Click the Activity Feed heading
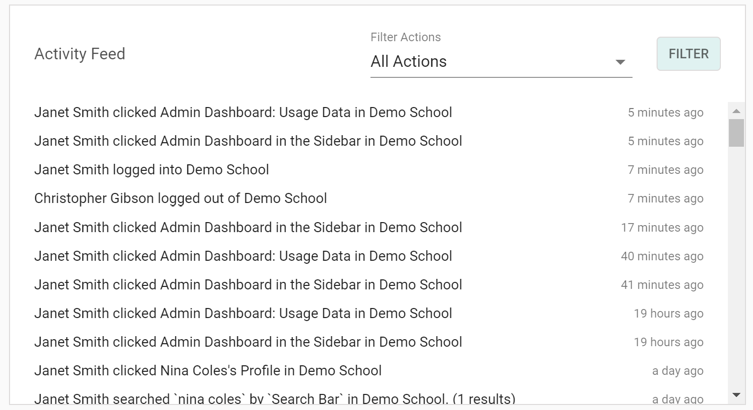 (80, 54)
